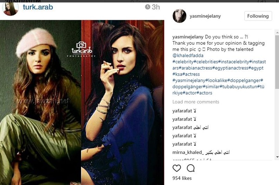
Task: Click the comments scrollbar thumb
Action: click(x=277, y=62)
